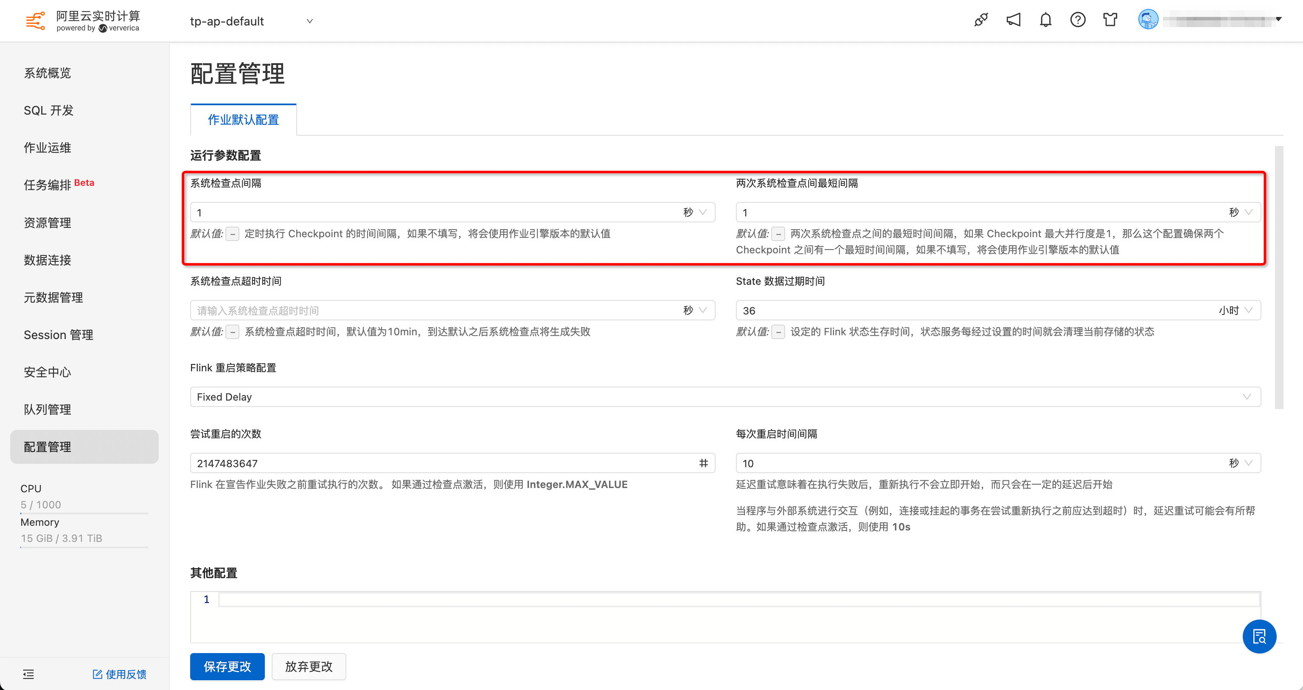Viewport: 1303px width, 690px height.
Task: Click the hash icon in restart attempts field
Action: coord(704,463)
